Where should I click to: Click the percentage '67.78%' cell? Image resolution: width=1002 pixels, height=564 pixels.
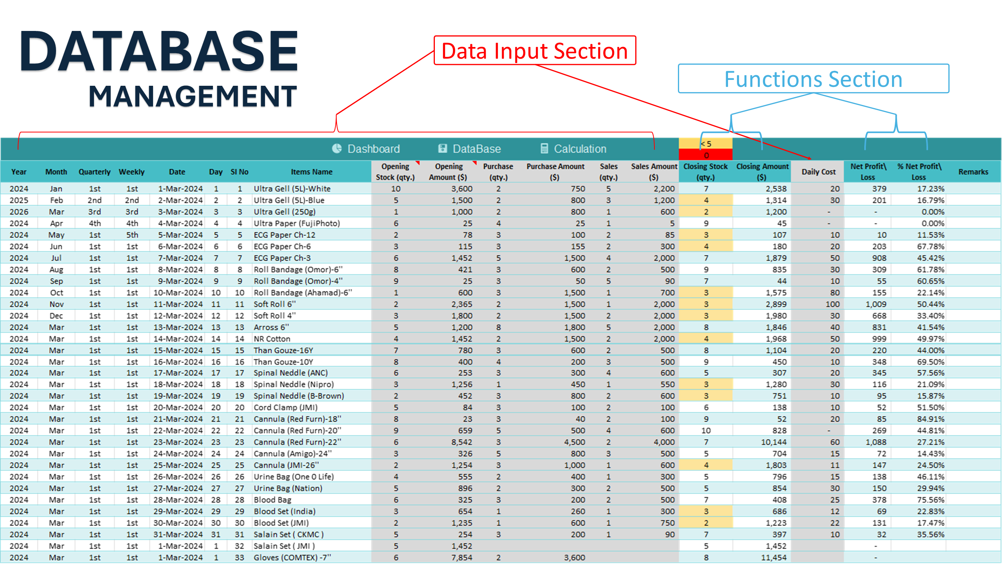pos(919,246)
